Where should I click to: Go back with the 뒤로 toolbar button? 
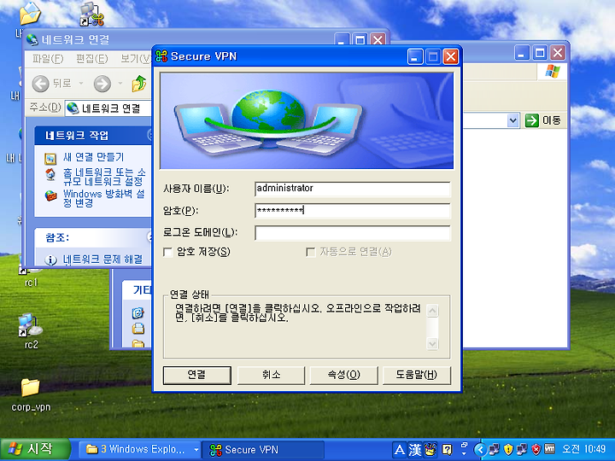point(52,84)
